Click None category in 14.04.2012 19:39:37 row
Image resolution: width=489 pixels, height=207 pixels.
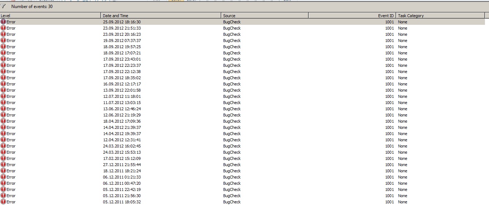[x=403, y=134]
